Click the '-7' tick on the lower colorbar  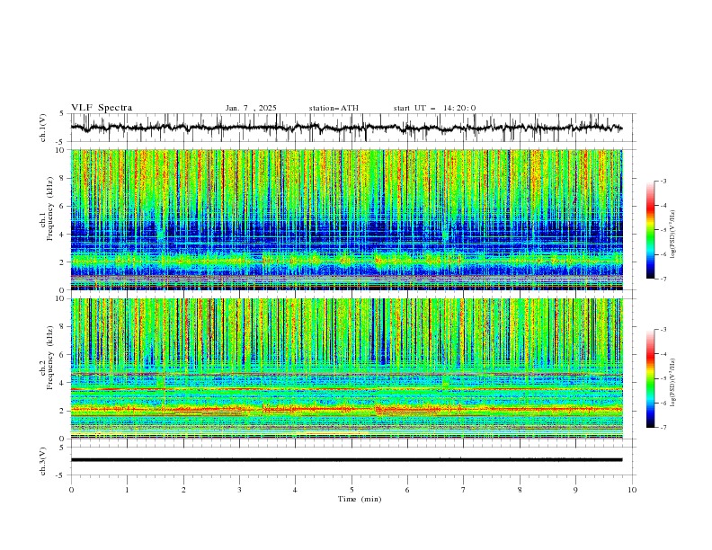click(x=663, y=428)
